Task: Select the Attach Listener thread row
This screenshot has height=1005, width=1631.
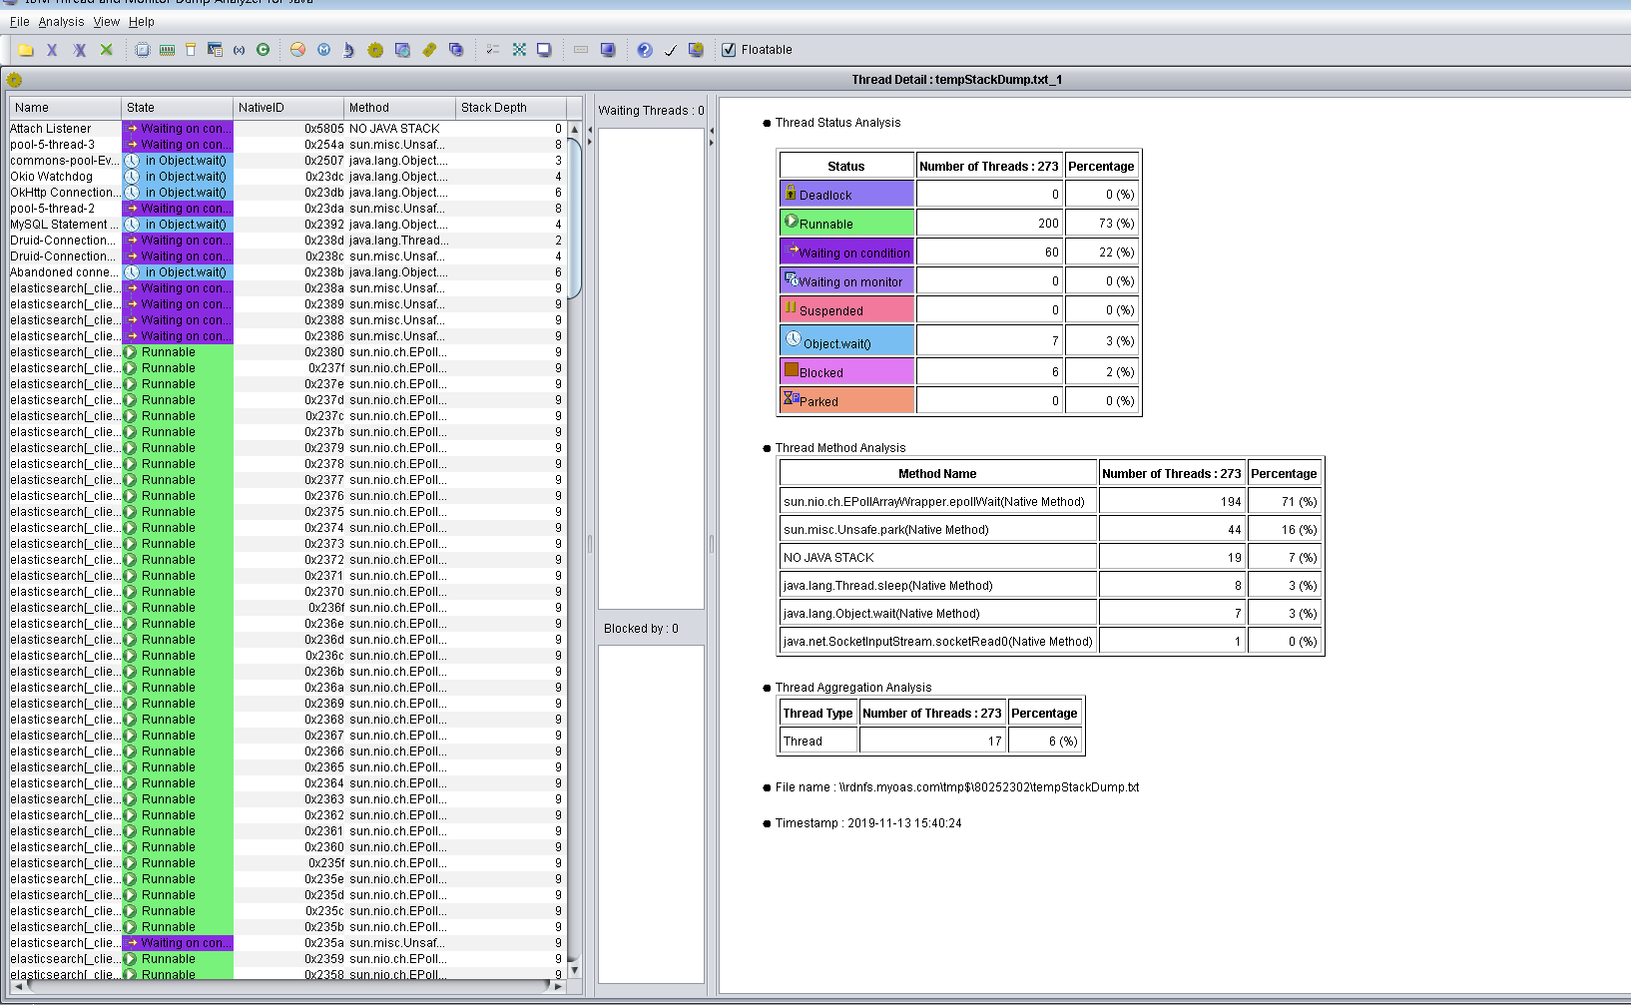Action: (x=63, y=128)
